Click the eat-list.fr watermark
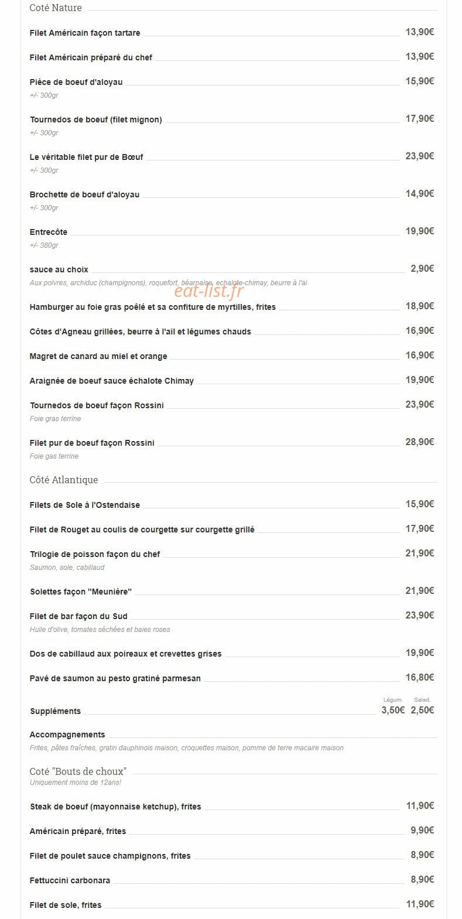 pos(209,290)
